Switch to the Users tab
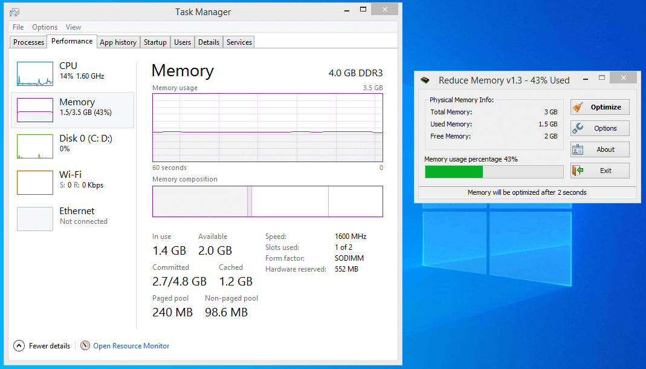 pos(182,42)
